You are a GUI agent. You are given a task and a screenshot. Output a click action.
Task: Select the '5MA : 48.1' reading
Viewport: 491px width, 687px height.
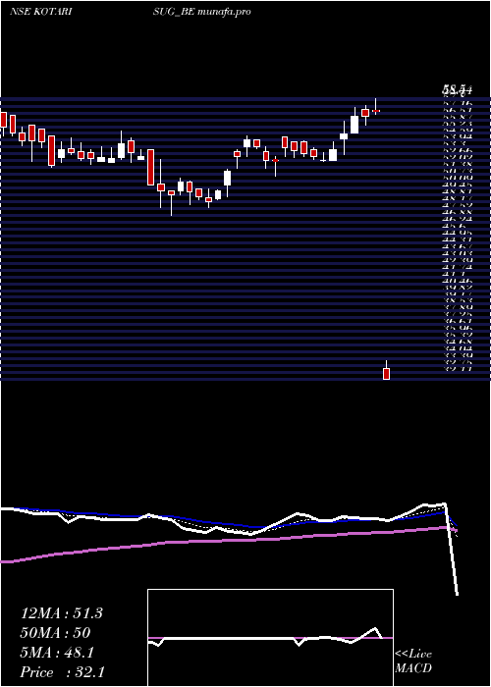(57, 653)
